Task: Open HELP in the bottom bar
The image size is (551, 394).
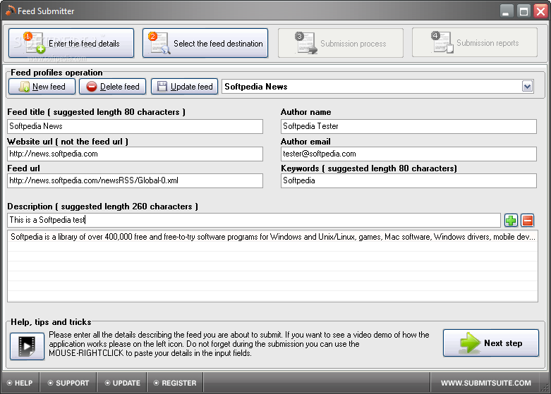Action: (x=20, y=383)
